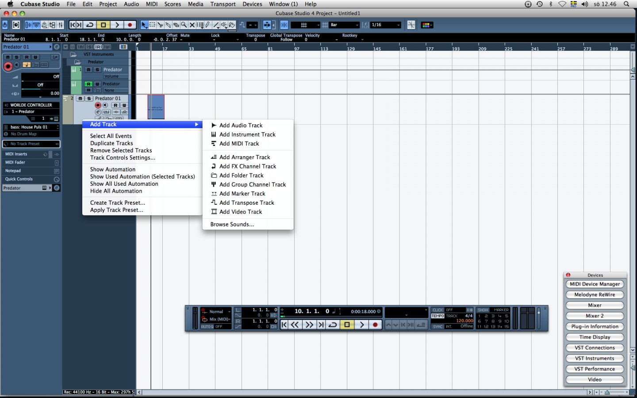This screenshot has height=398, width=637.
Task: Click Fast Forward in the transport panel
Action: [x=309, y=325]
